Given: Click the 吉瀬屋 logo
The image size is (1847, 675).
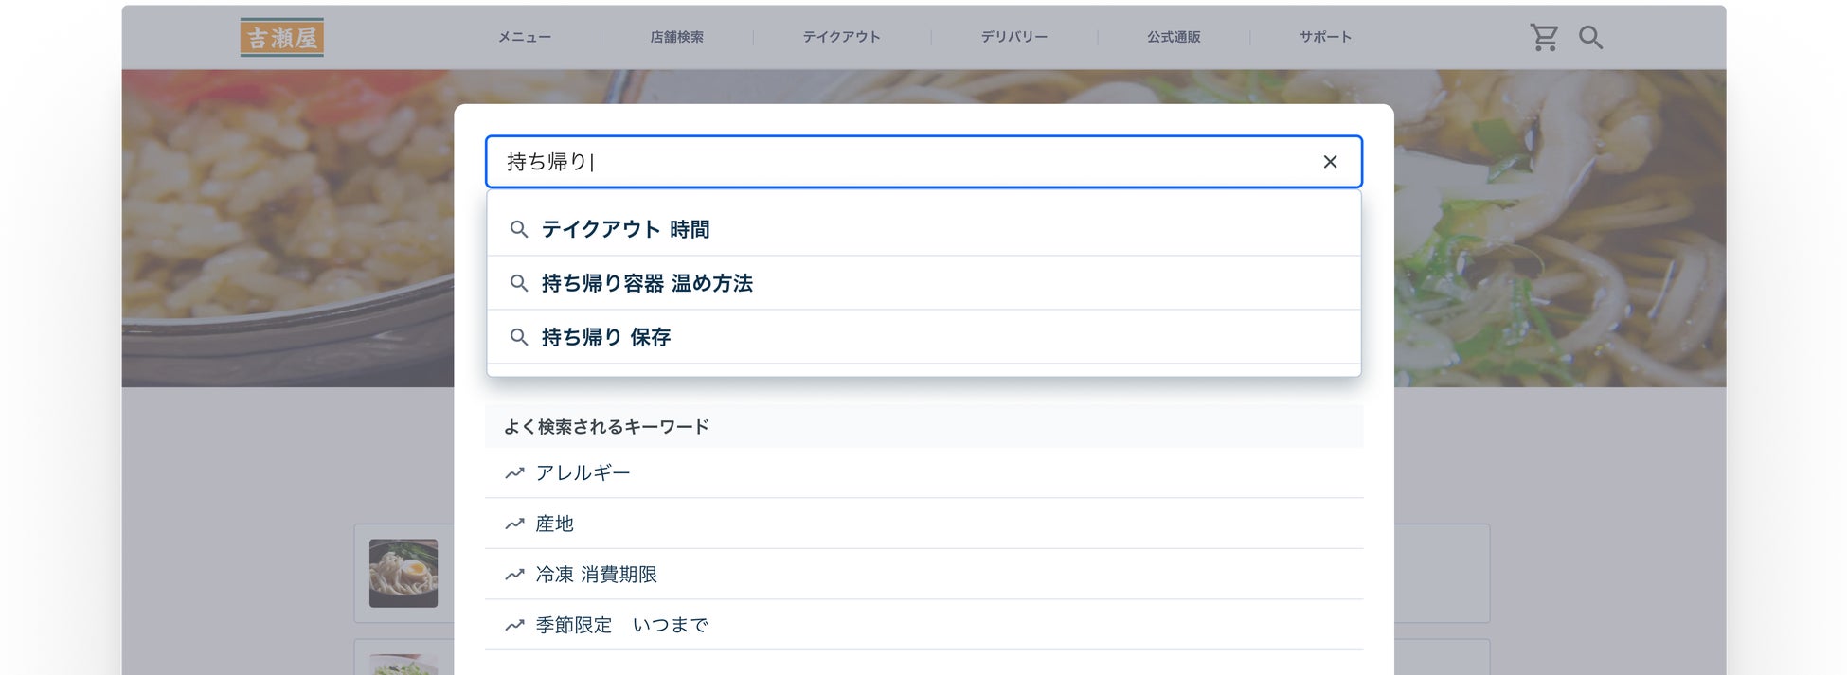Looking at the screenshot, I should (x=281, y=37).
